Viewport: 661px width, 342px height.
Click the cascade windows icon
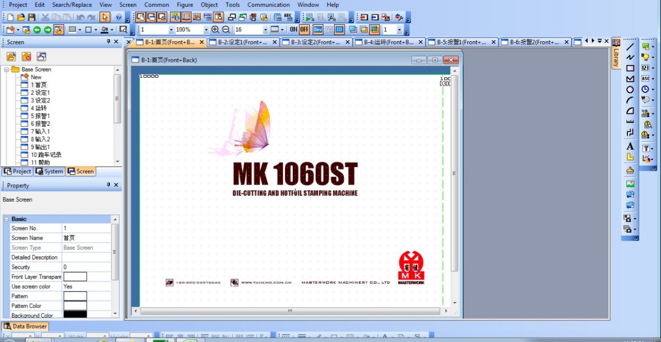(232, 17)
